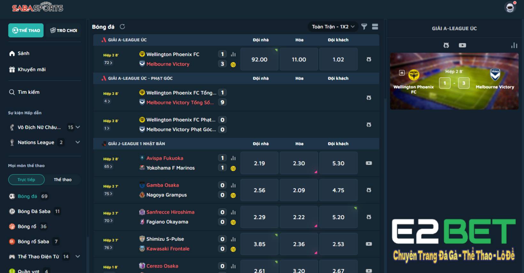Image resolution: width=524 pixels, height=273 pixels.
Task: Select the Trò Chơi tab
Action: (x=64, y=30)
